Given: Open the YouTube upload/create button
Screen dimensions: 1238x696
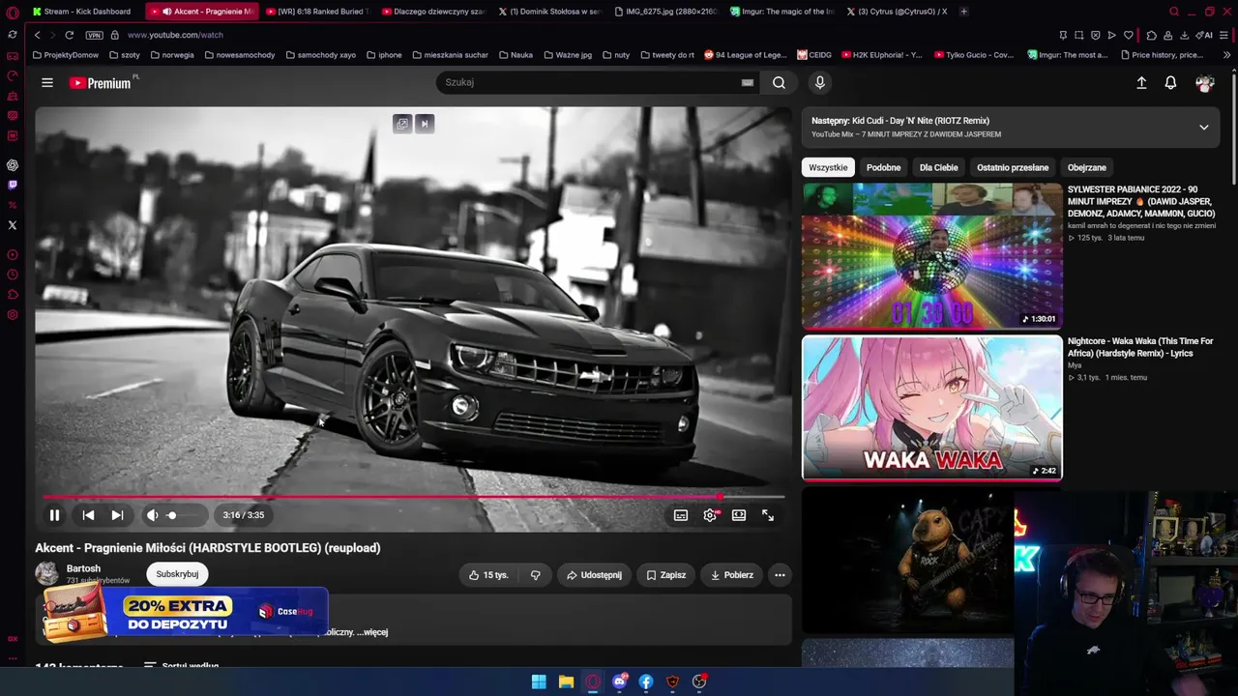Looking at the screenshot, I should click(1141, 83).
